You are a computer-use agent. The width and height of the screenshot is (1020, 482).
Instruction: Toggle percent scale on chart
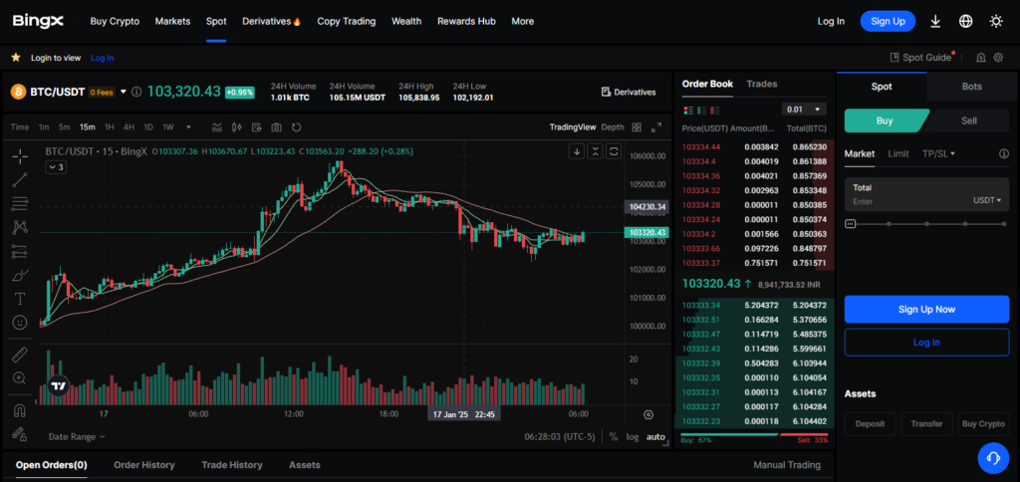point(614,437)
